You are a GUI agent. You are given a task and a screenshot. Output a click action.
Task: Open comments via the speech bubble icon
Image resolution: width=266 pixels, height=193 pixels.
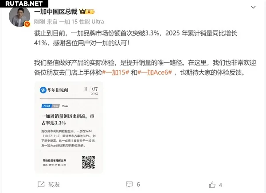(x=129, y=184)
